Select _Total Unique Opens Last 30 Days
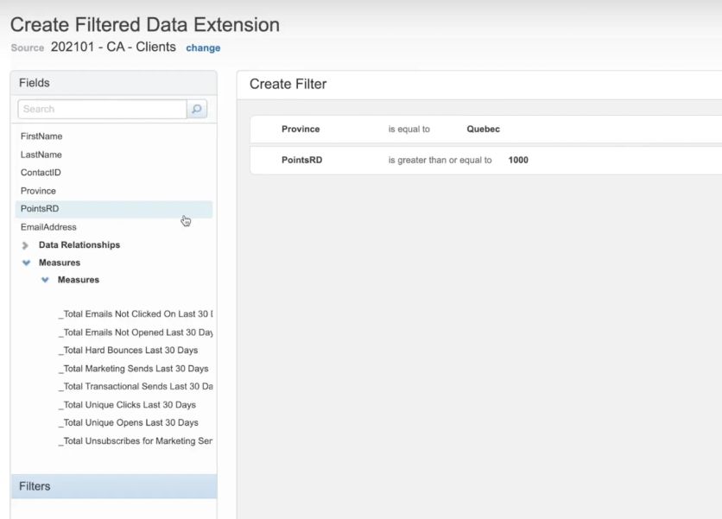Viewport: 722px width, 519px height. (129, 423)
